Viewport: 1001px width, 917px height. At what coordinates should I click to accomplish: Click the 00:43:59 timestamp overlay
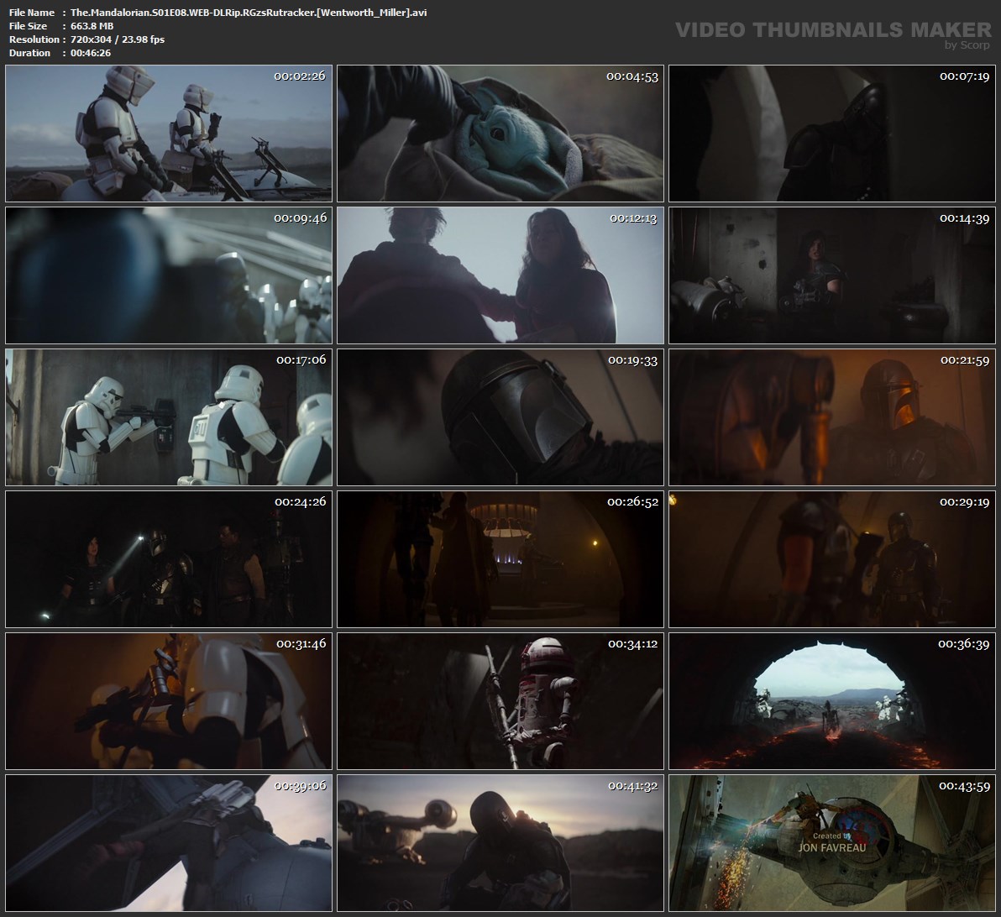964,786
